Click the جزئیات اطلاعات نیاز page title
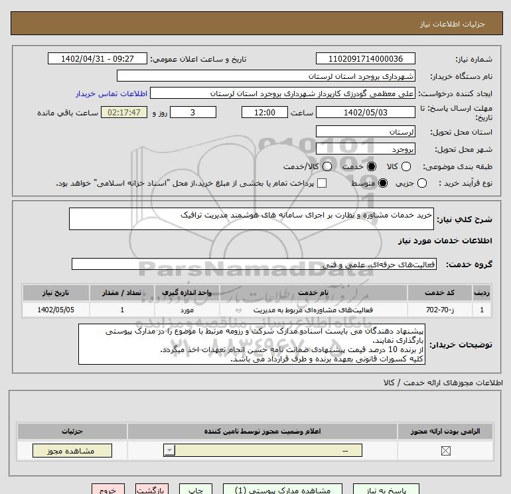The width and height of the screenshot is (511, 494). [x=452, y=24]
